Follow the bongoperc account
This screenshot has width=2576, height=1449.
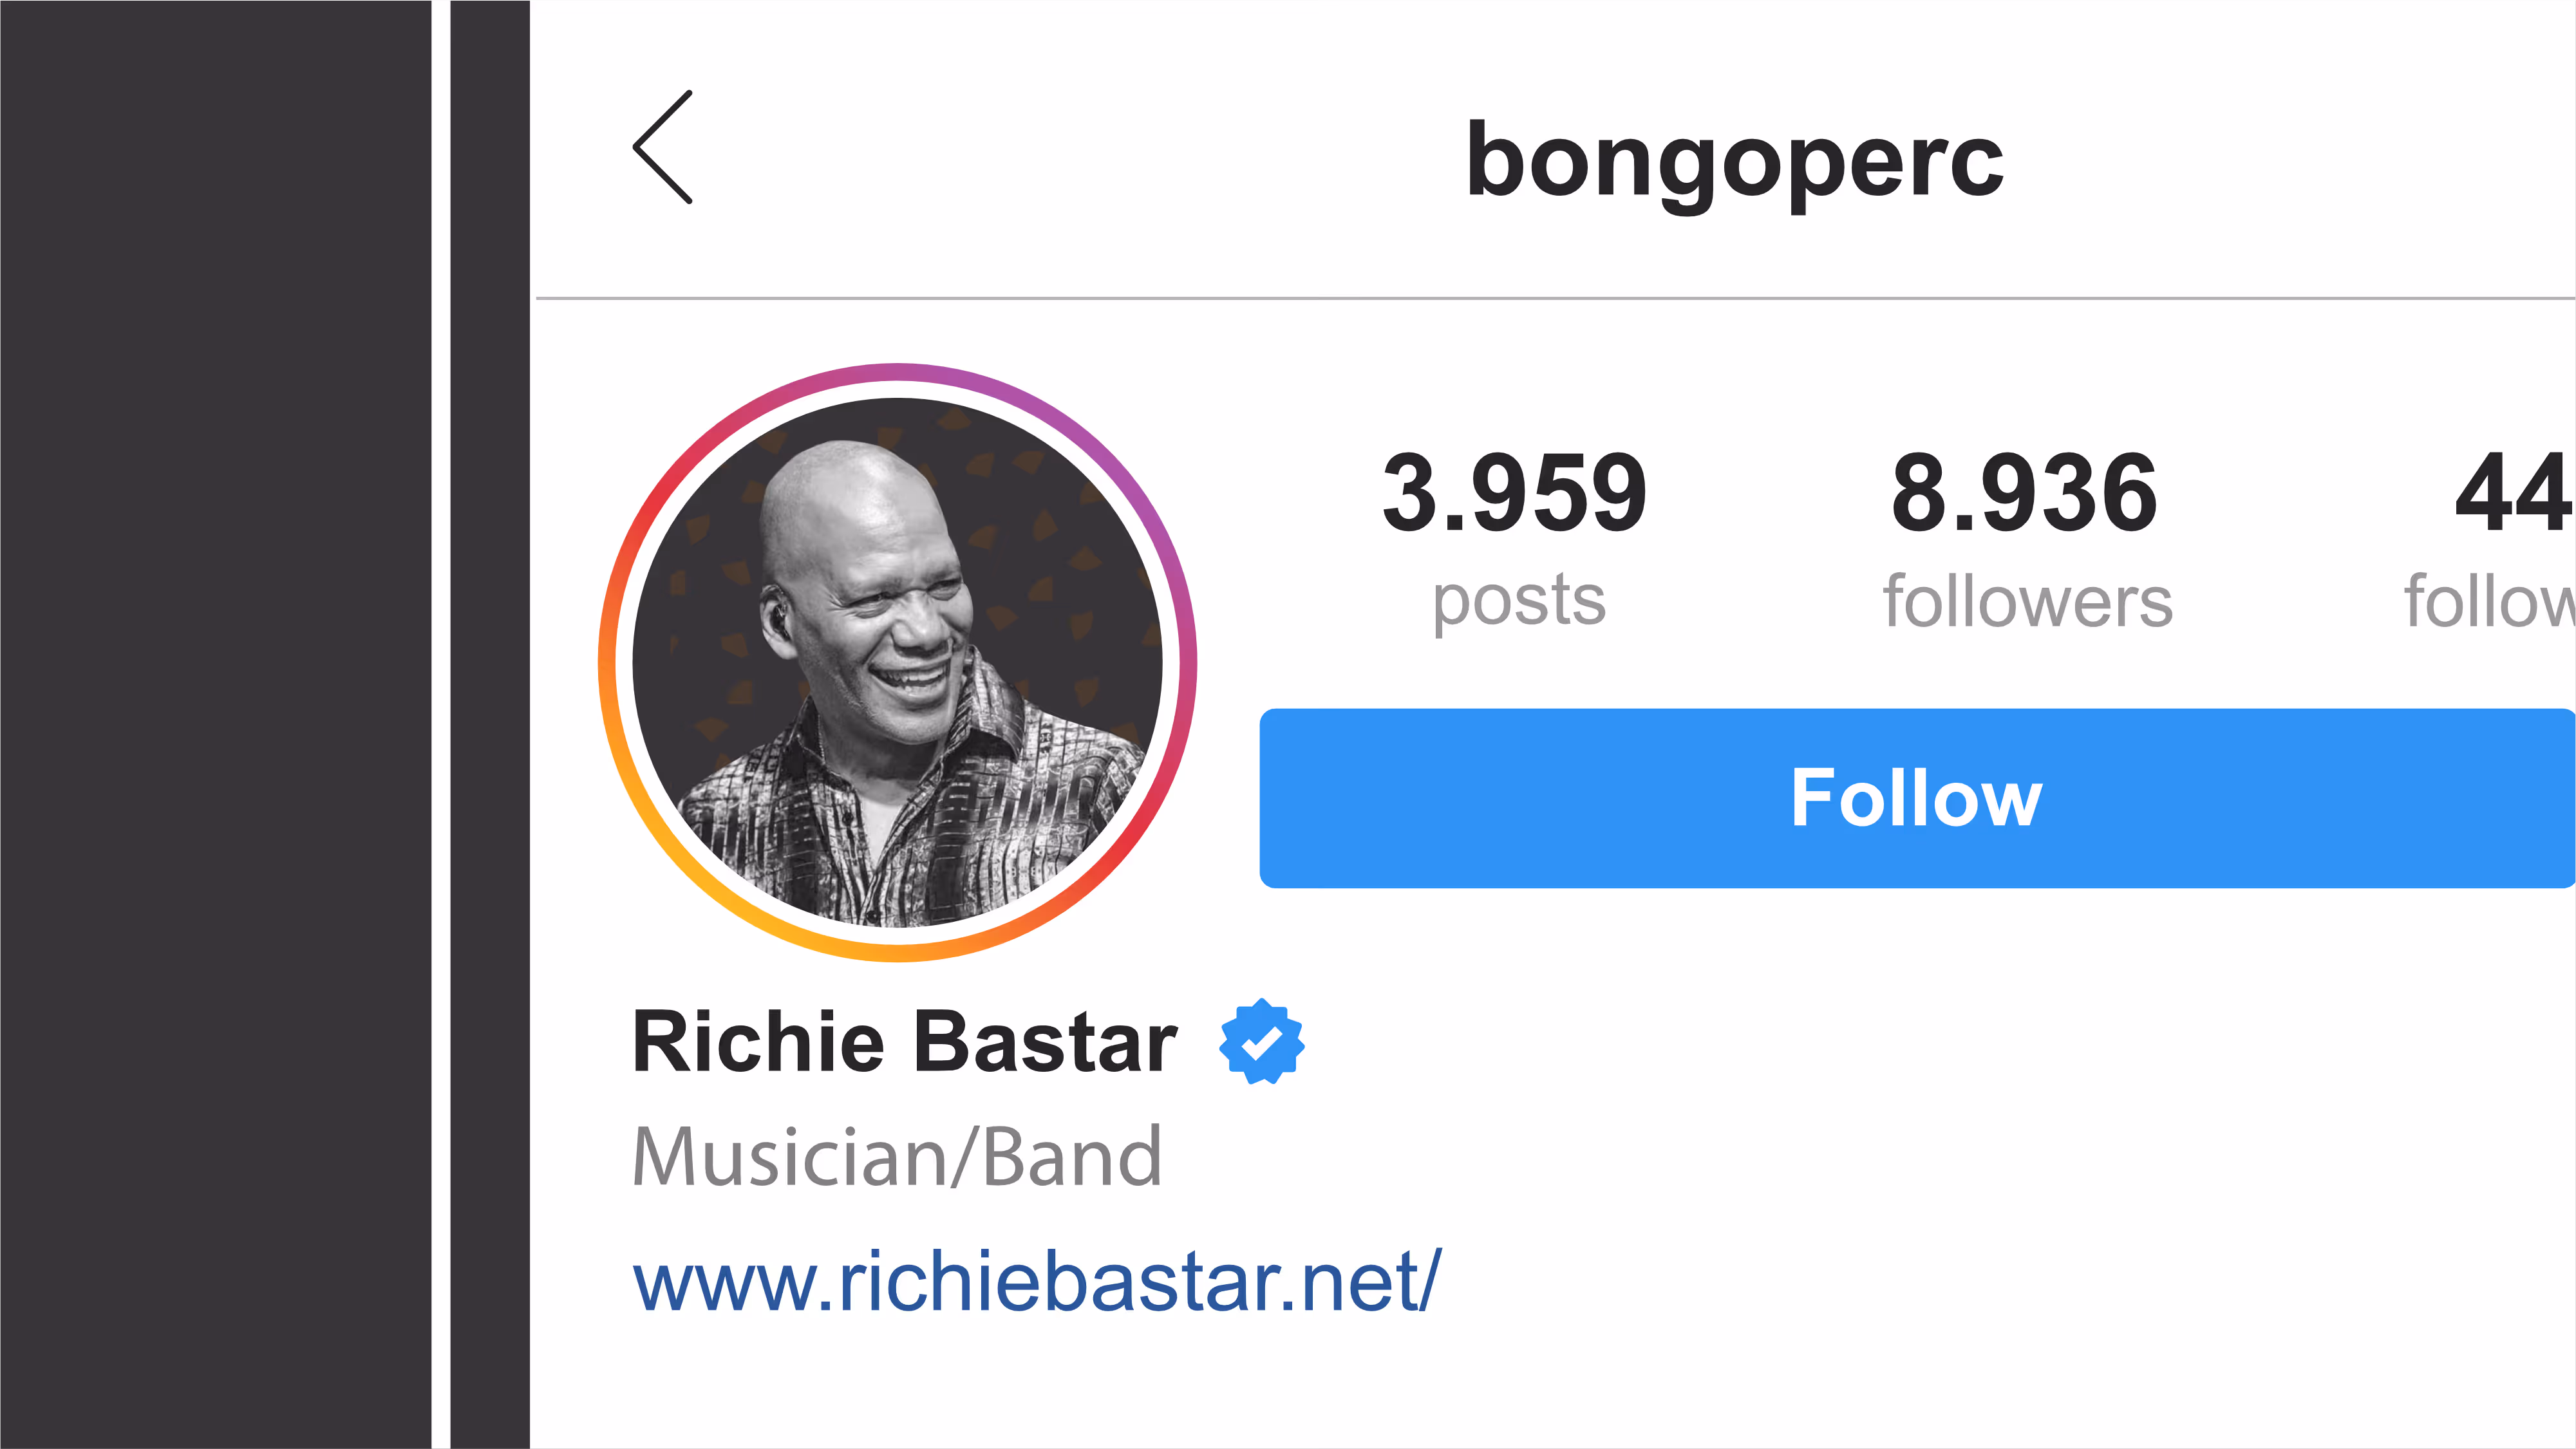pos(1917,798)
